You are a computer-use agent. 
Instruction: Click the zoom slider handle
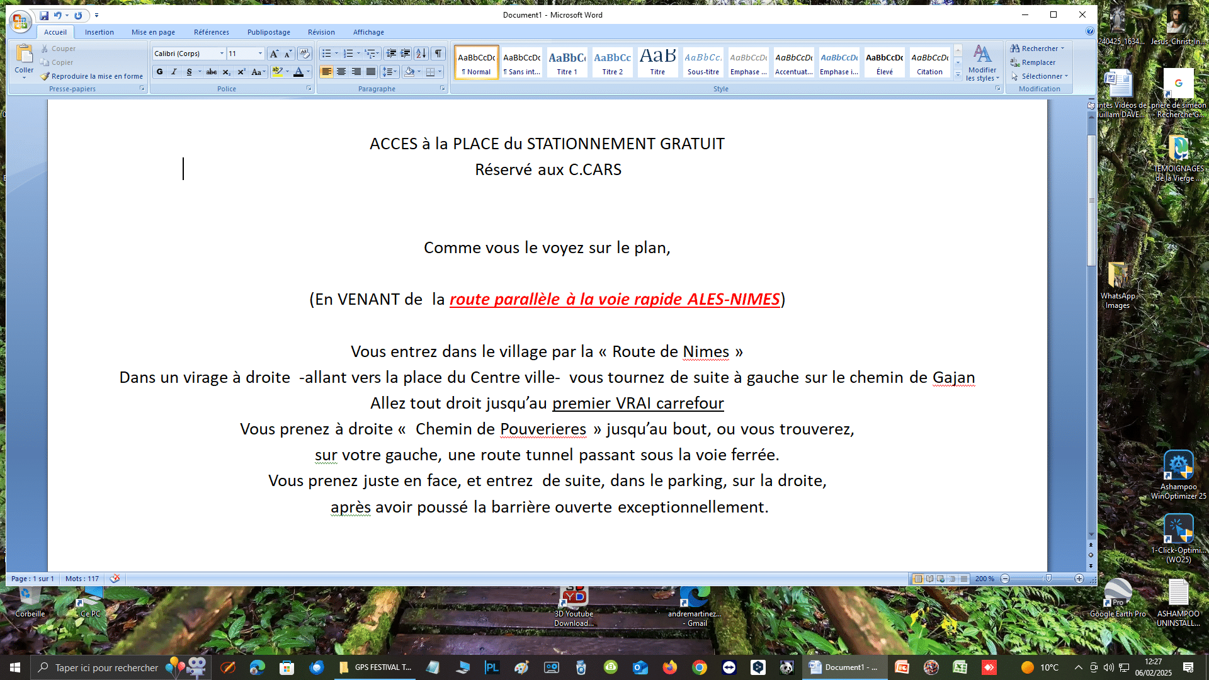click(1048, 579)
